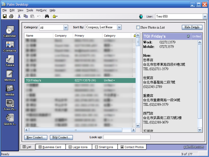Click details pane scroll down arrow
Screen dimensions: 209x157
[x=200, y=130]
